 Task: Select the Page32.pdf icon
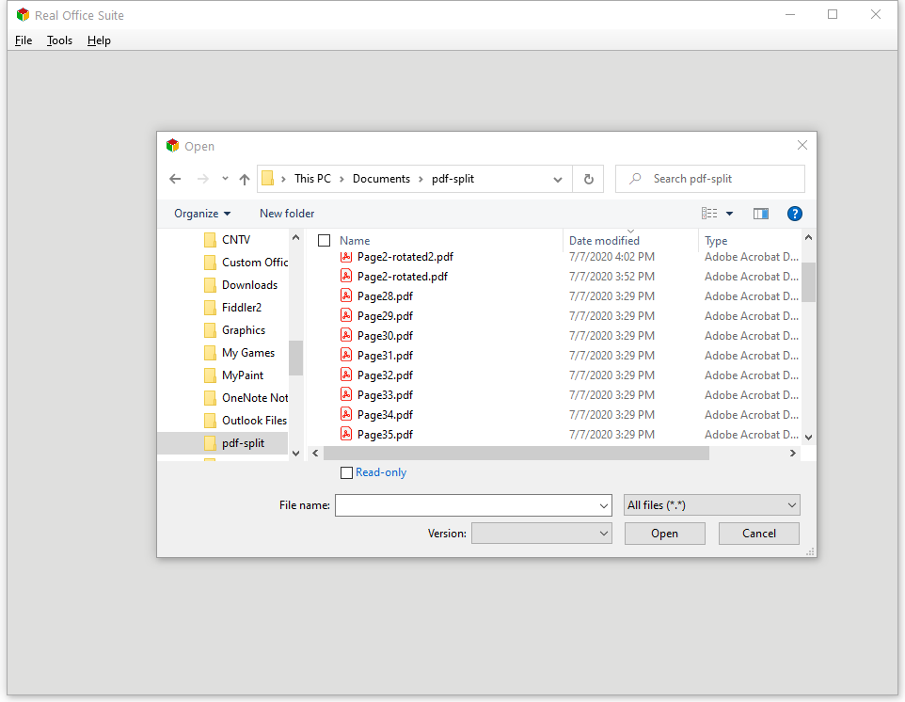click(345, 375)
